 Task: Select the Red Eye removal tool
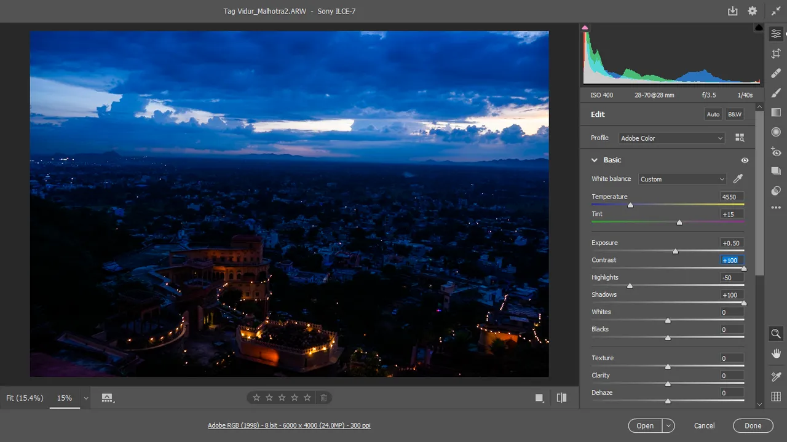click(x=776, y=152)
